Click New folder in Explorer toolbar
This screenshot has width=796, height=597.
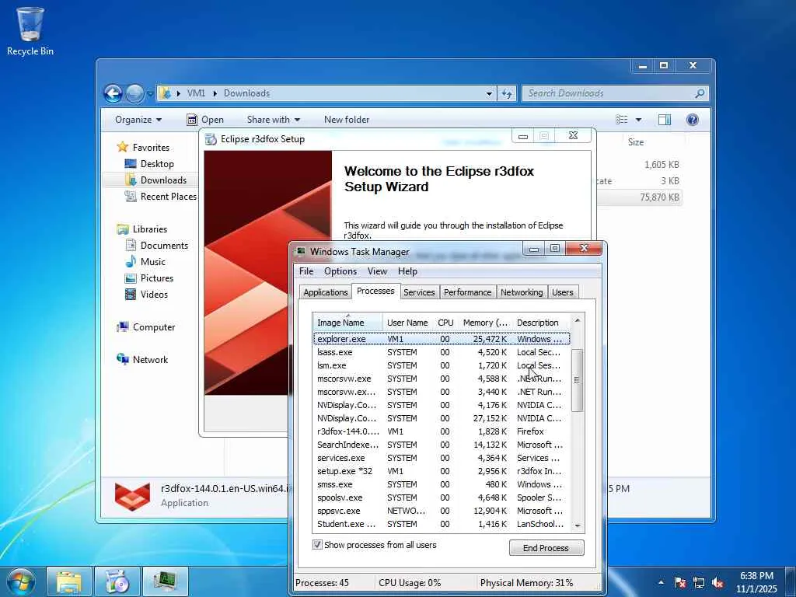point(347,120)
